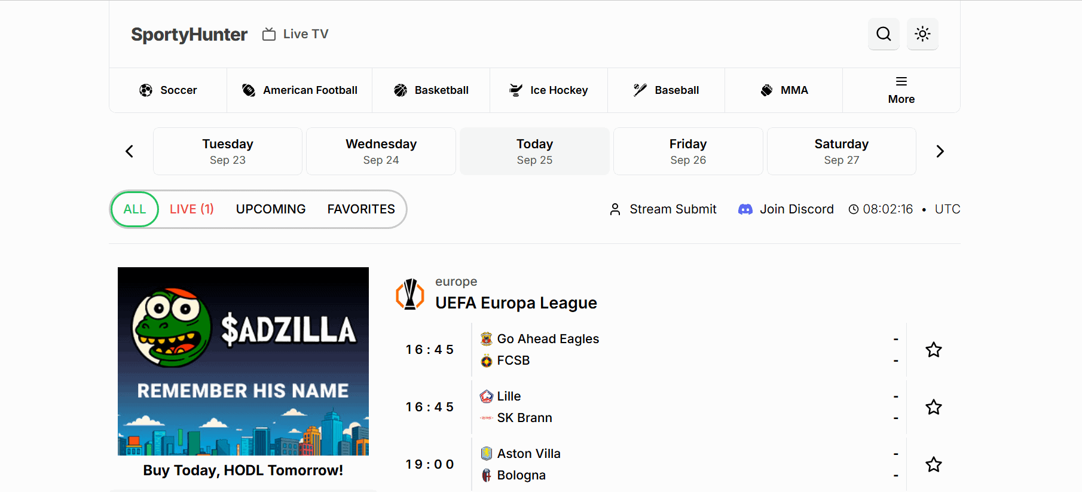Open the Ice Hockey category icon
This screenshot has height=492, width=1082.
click(515, 90)
